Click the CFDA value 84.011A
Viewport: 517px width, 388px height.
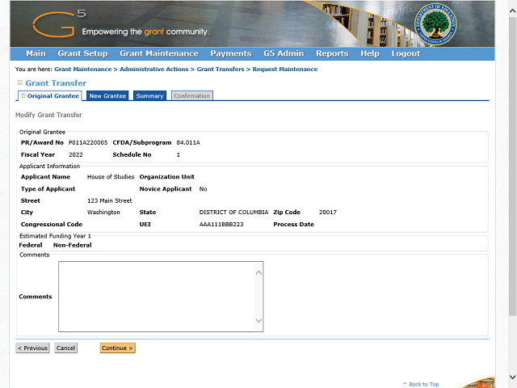click(188, 142)
